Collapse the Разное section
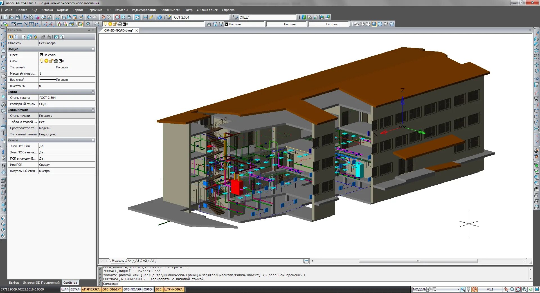This screenshot has height=293, width=540. 93,140
